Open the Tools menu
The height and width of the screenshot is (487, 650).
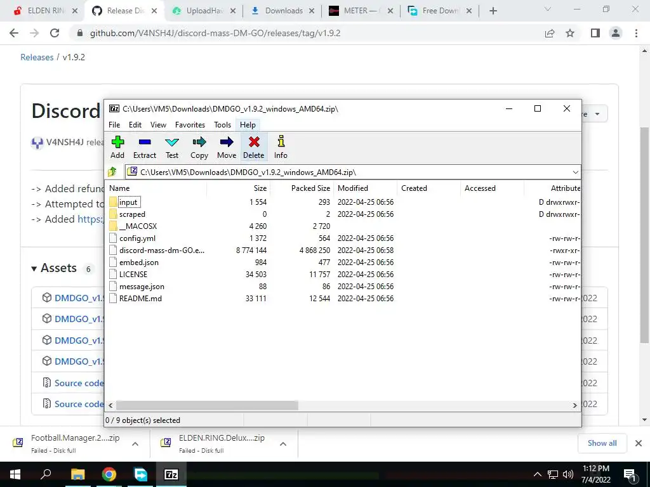click(222, 125)
